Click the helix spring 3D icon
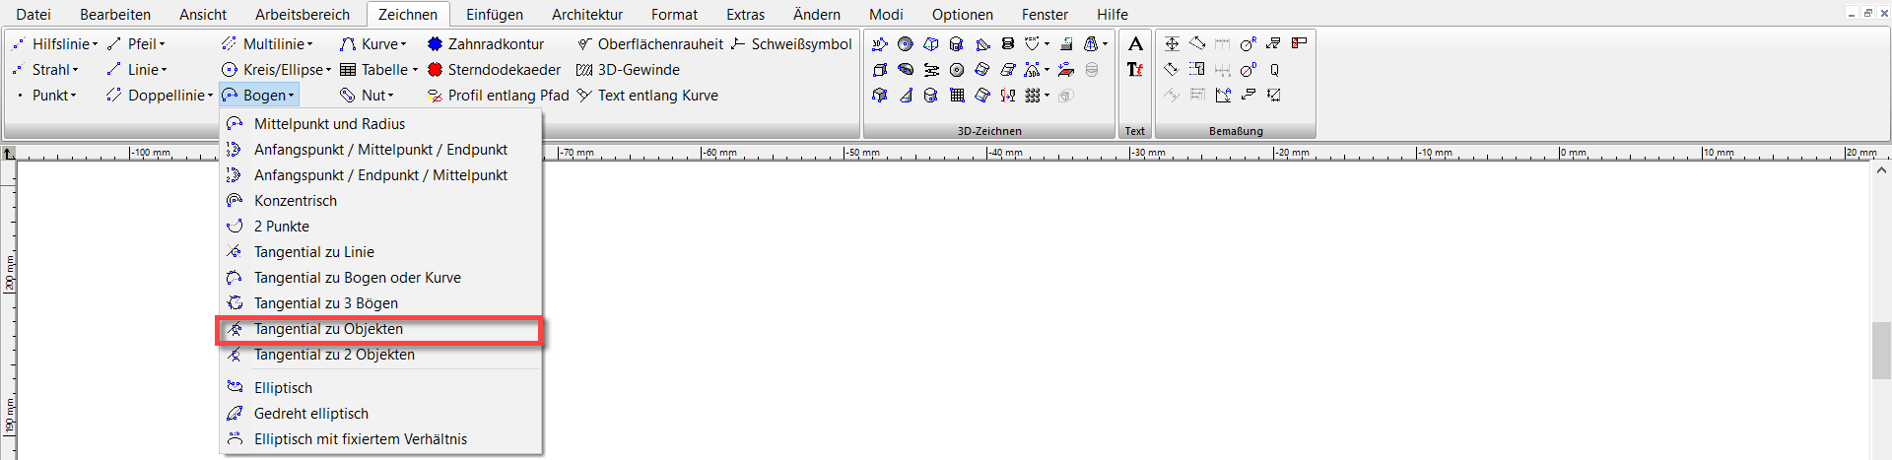The image size is (1892, 460). pos(1007,44)
